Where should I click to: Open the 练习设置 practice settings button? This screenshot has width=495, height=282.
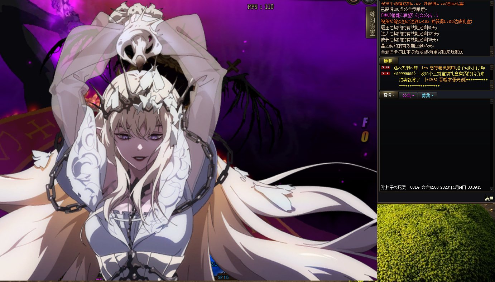pos(372,23)
